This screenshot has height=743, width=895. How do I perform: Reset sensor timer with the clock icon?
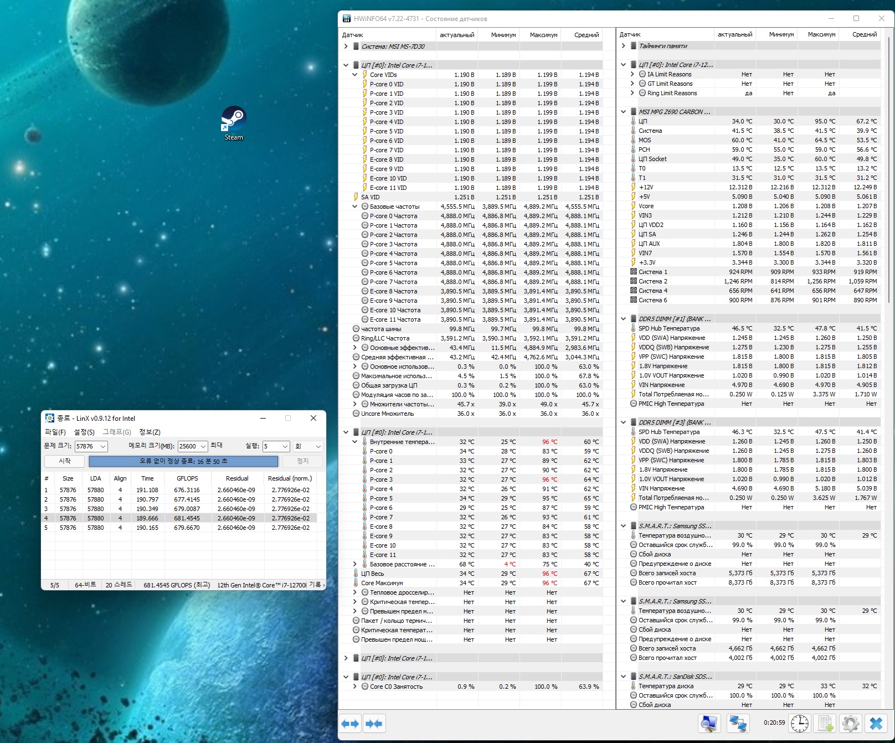[x=799, y=723]
